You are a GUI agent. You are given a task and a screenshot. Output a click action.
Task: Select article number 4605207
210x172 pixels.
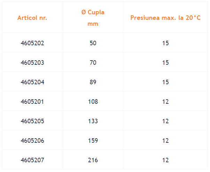(32, 160)
